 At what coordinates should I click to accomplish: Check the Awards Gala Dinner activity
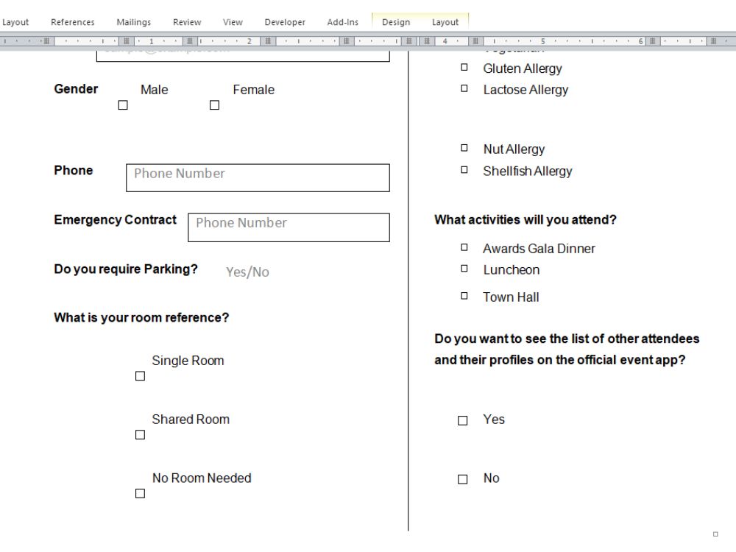point(464,247)
